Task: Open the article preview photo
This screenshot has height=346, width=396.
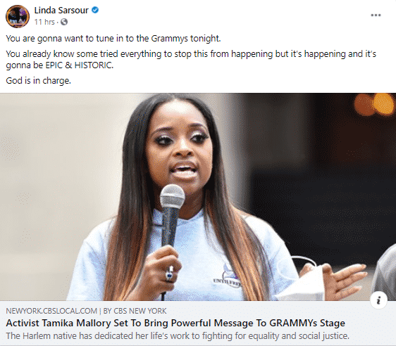Action: coord(198,197)
